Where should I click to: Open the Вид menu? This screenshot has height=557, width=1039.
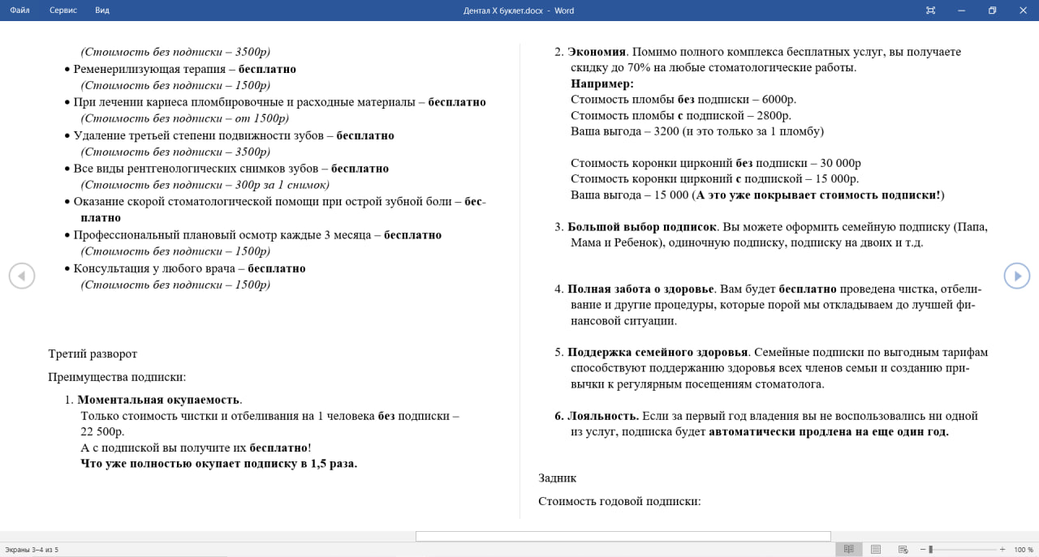[101, 11]
